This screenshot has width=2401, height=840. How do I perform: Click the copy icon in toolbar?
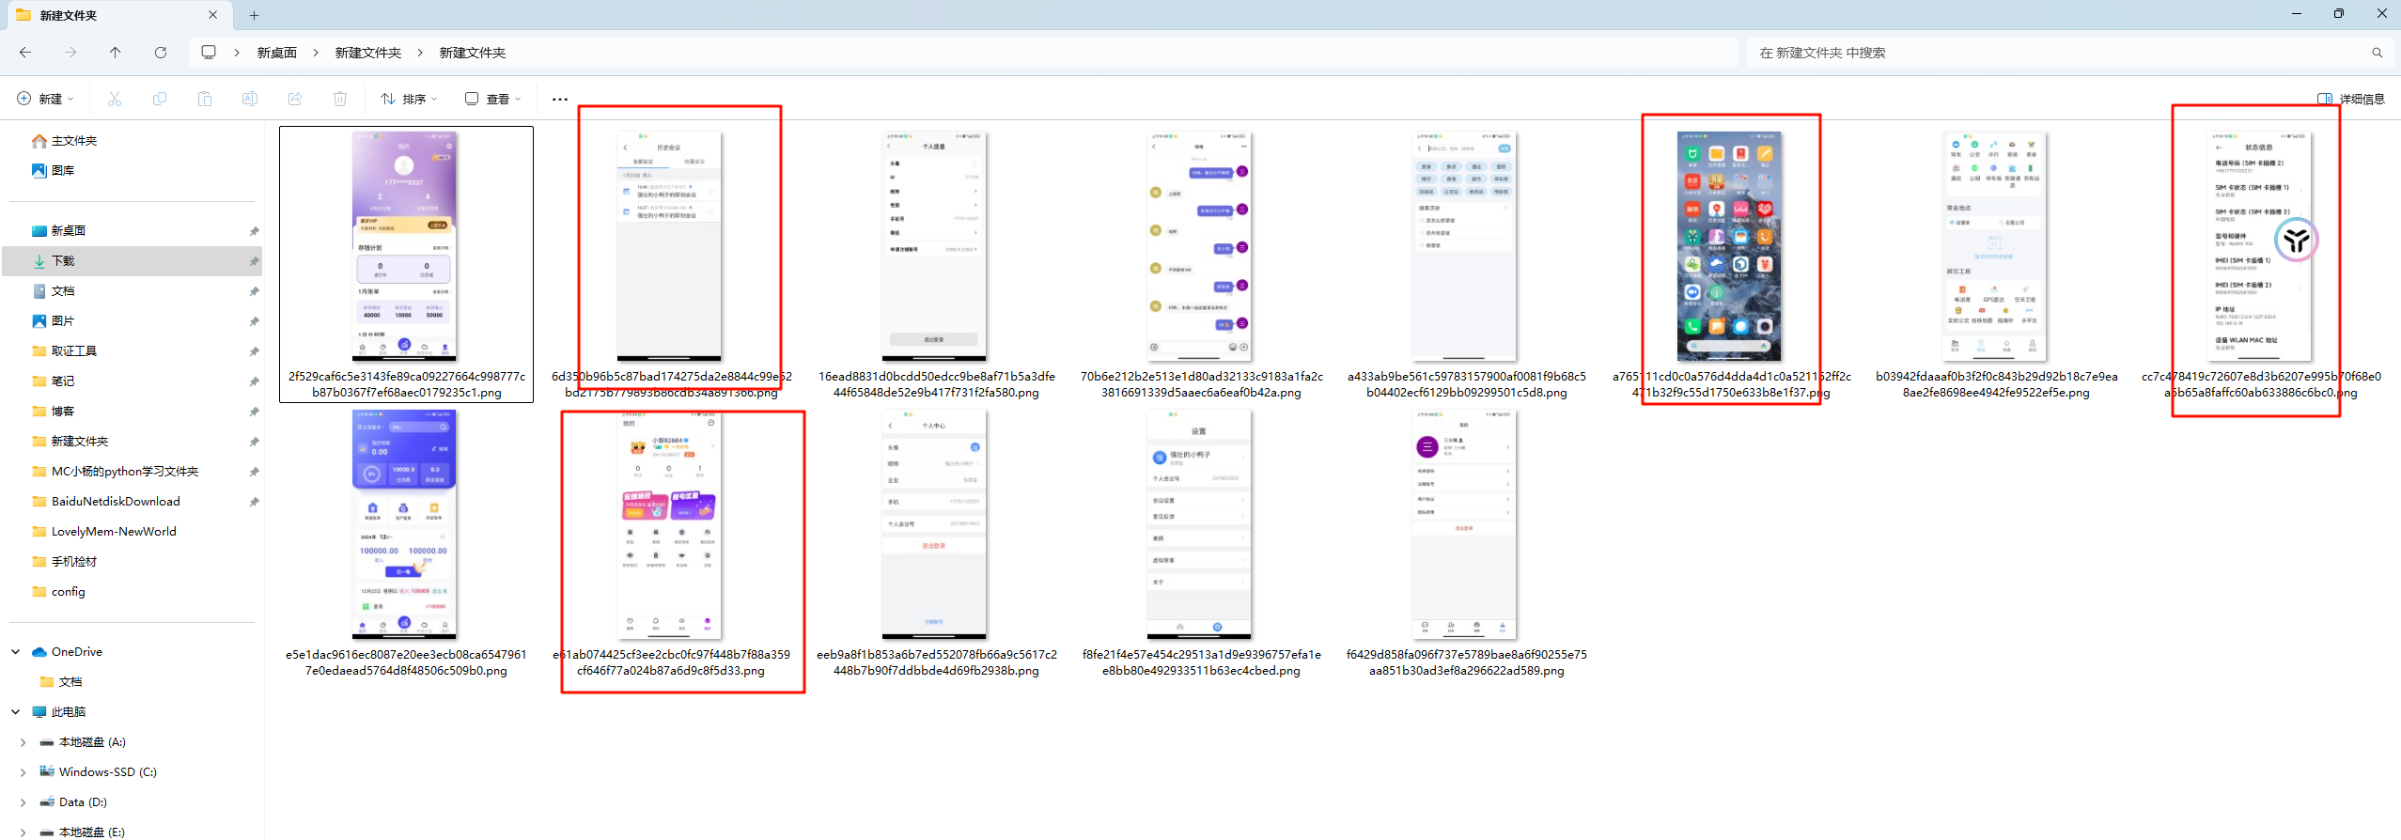click(x=160, y=99)
